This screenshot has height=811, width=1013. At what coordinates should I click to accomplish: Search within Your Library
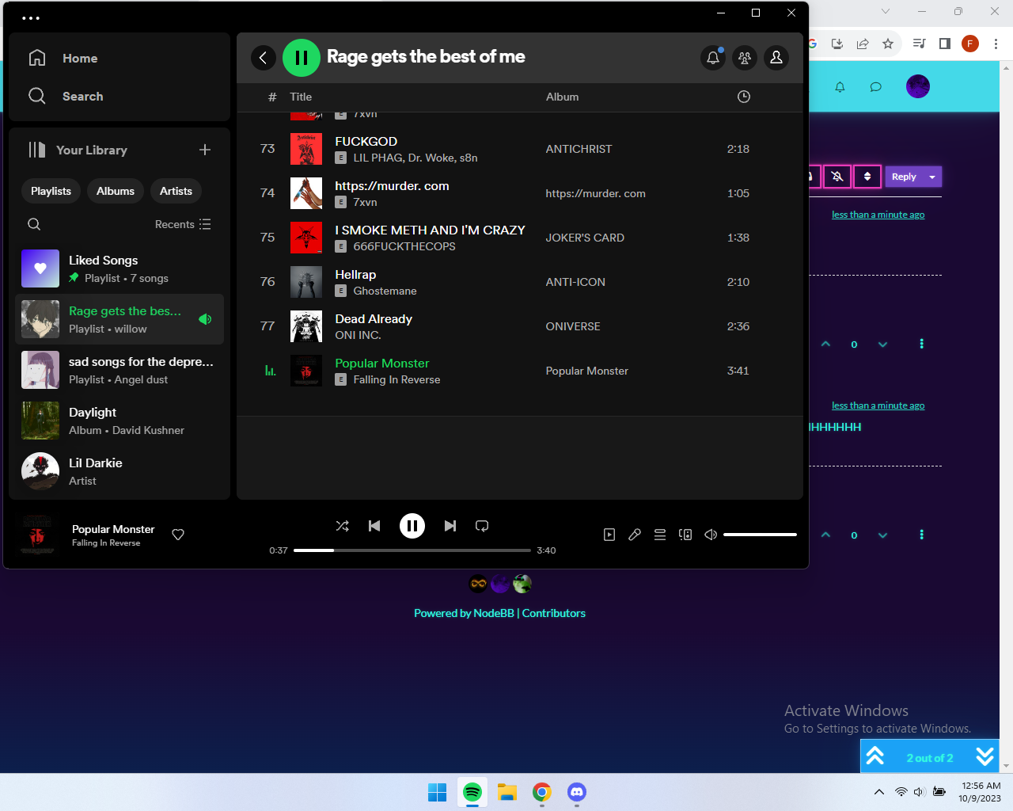click(x=34, y=224)
